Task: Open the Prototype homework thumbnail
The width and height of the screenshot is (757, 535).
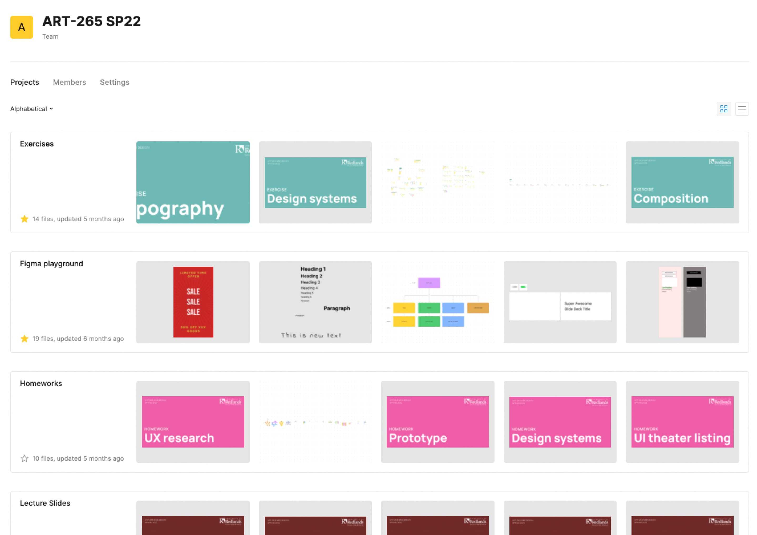Action: [x=437, y=421]
